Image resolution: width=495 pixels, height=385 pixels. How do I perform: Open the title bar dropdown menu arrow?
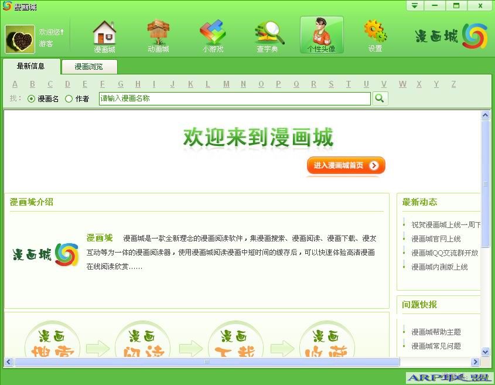(415, 6)
